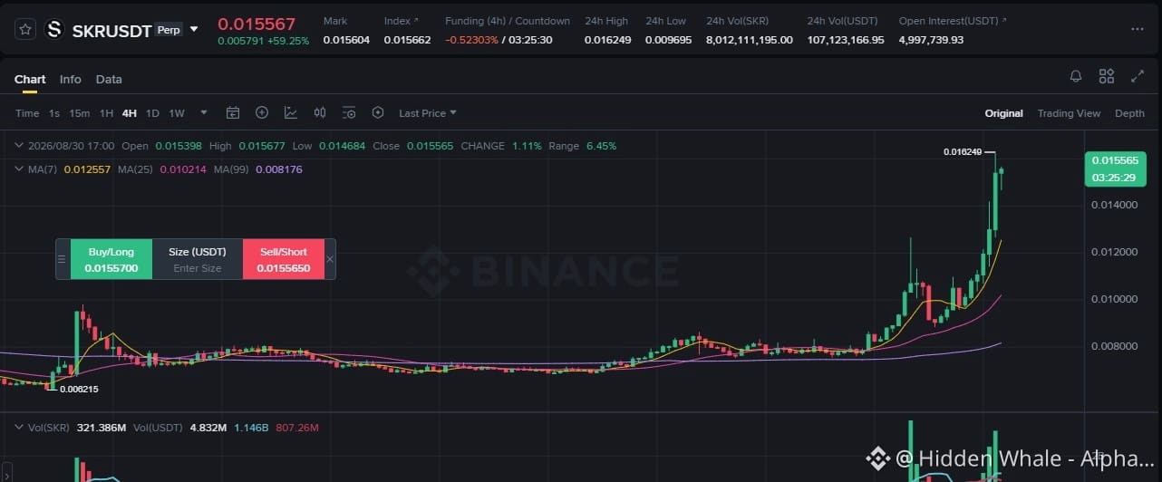Click the Perp contract type badge
Viewport: 1162px width, 482px height.
pyautogui.click(x=169, y=30)
